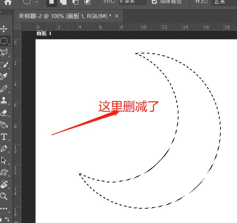
Task: Activate the Clone Stamp tool
Action: coord(4,101)
